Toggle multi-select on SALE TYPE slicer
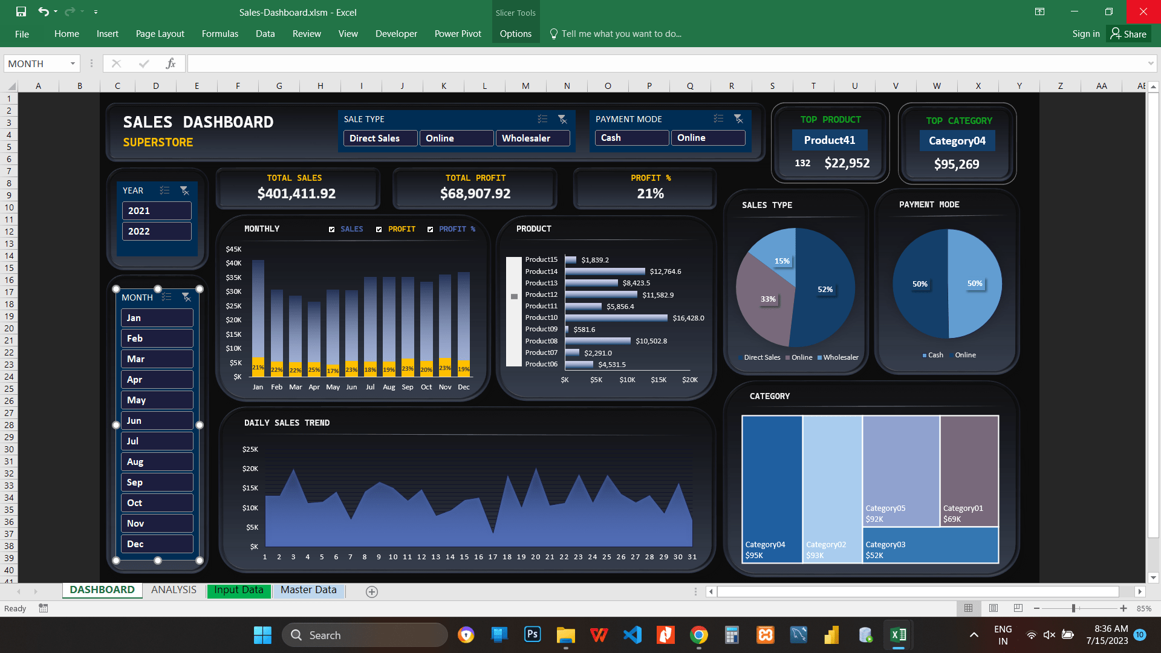This screenshot has width=1161, height=653. [542, 119]
